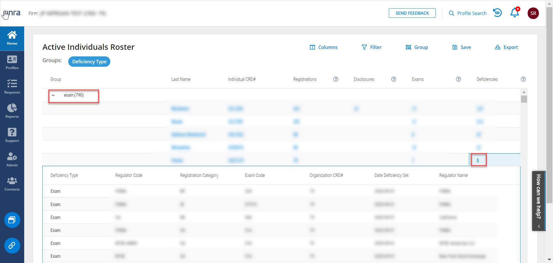Open the Columns chooser

click(323, 47)
